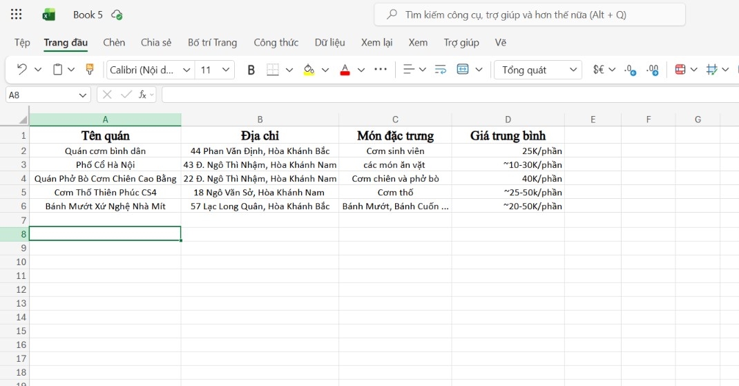739x386 pixels.
Task: Open the Dữ liệu tab
Action: 329,42
